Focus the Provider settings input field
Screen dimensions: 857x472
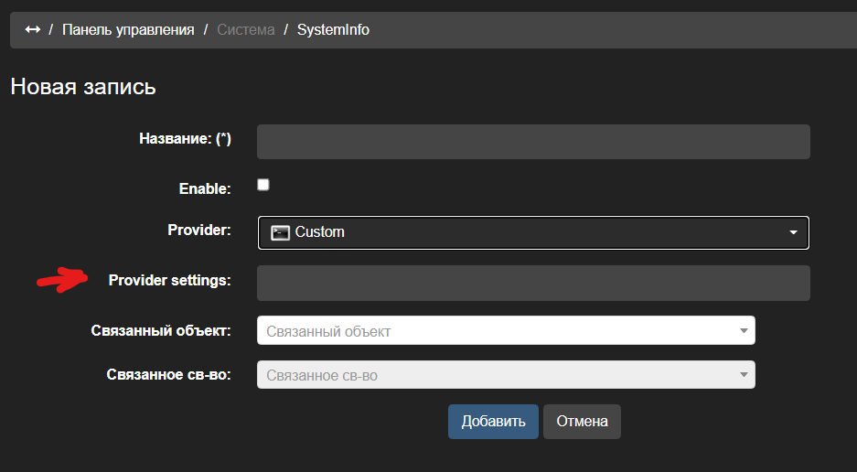click(x=533, y=283)
